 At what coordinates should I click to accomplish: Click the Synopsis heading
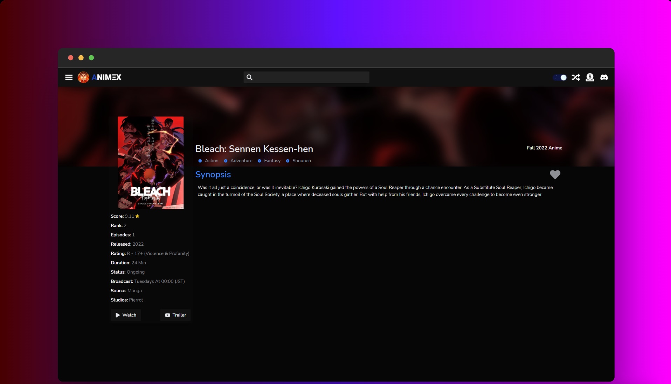point(213,174)
